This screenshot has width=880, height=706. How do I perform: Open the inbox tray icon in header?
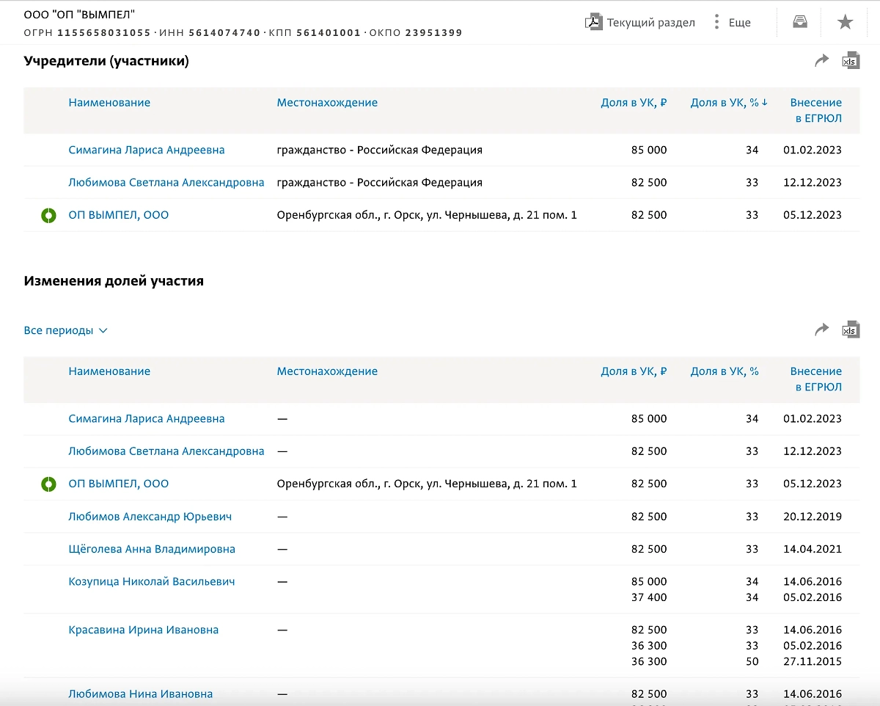pos(799,21)
